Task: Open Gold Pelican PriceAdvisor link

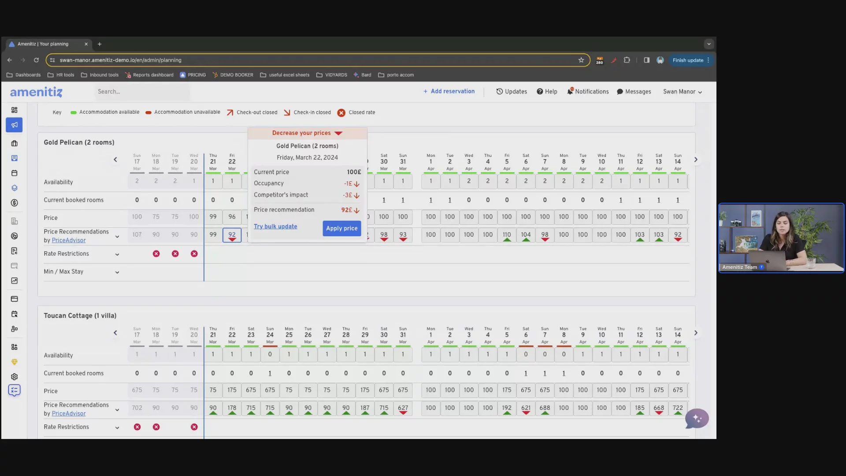Action: click(x=69, y=240)
